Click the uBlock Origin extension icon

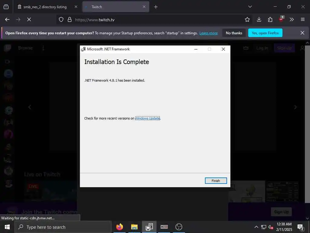281,19
